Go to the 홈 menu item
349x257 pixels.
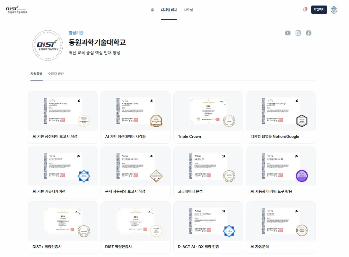152,10
